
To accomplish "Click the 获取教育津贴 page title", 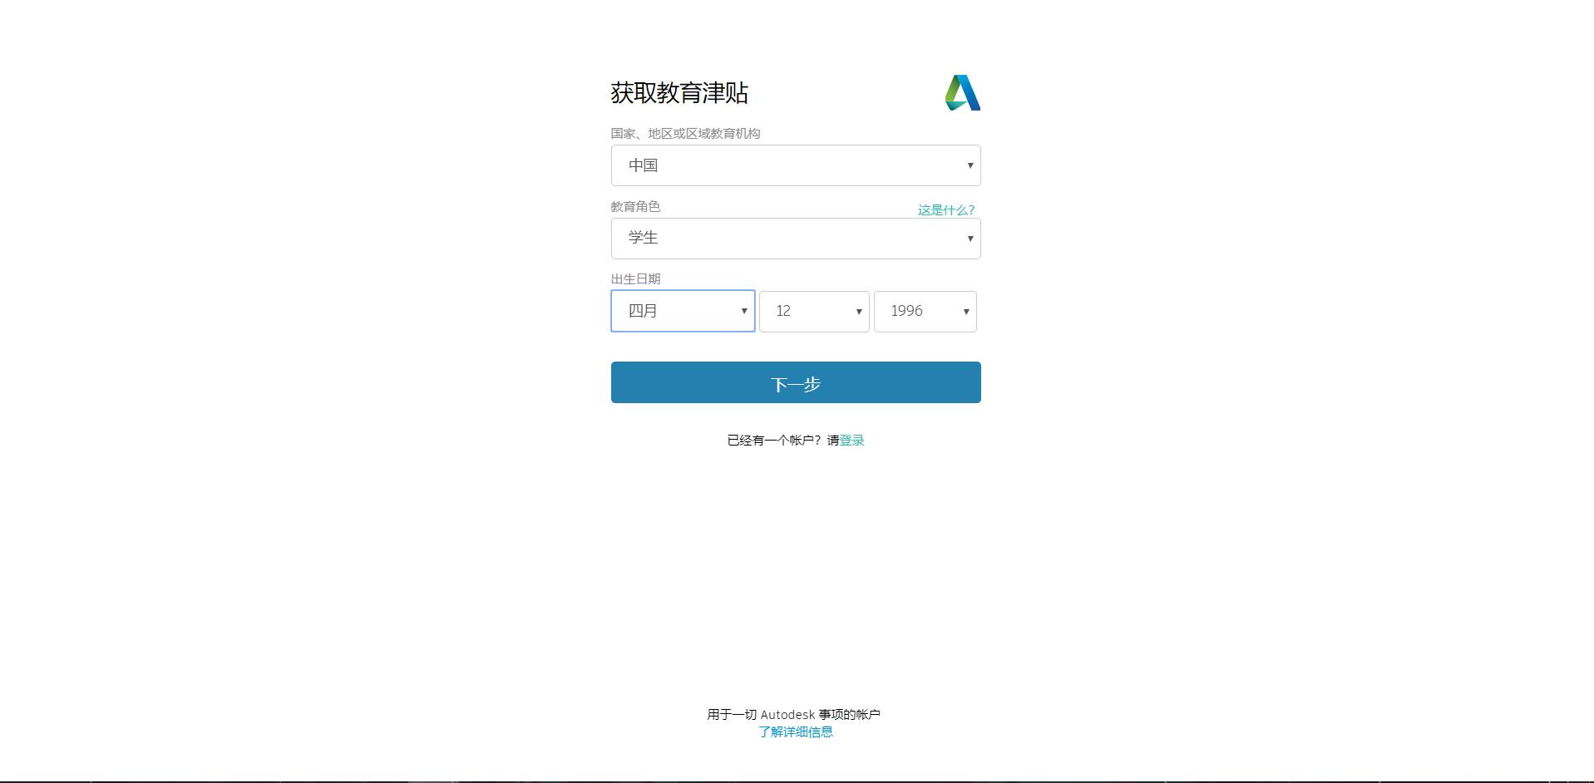I will (679, 93).
